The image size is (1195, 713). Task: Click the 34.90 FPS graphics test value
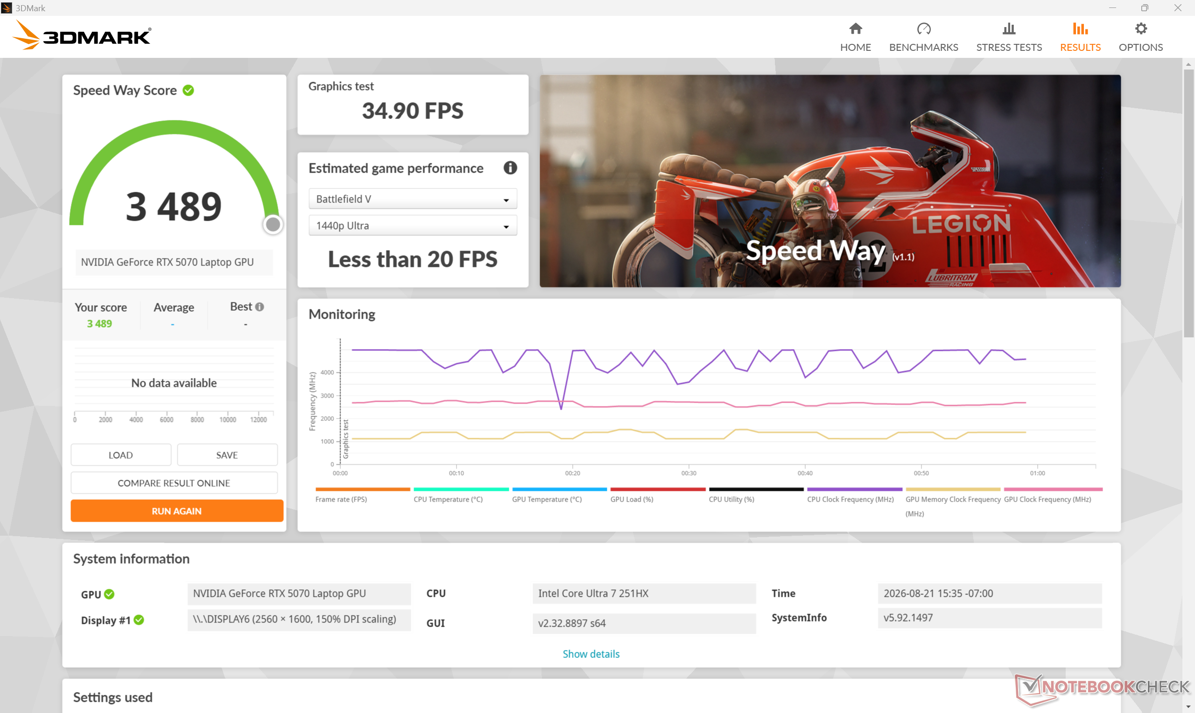[x=413, y=111]
